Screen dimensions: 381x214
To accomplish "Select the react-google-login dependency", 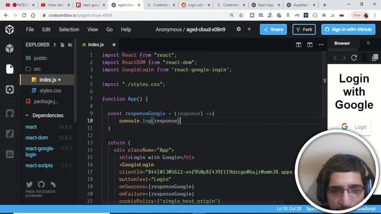I will click(x=40, y=152).
